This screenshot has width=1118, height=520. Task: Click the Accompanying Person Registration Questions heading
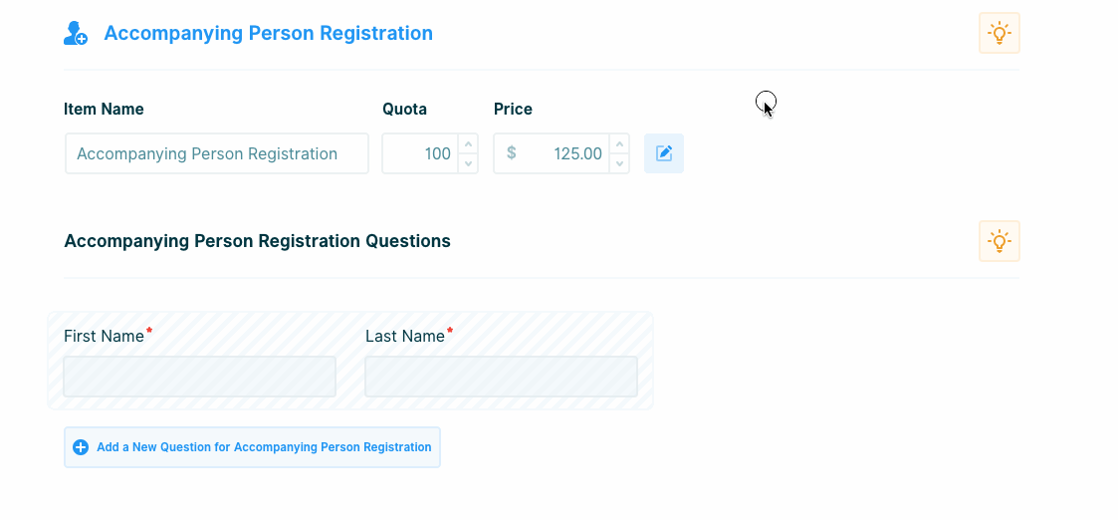tap(257, 241)
